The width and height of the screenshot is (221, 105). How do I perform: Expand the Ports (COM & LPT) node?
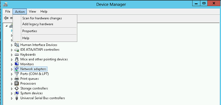point(12,74)
